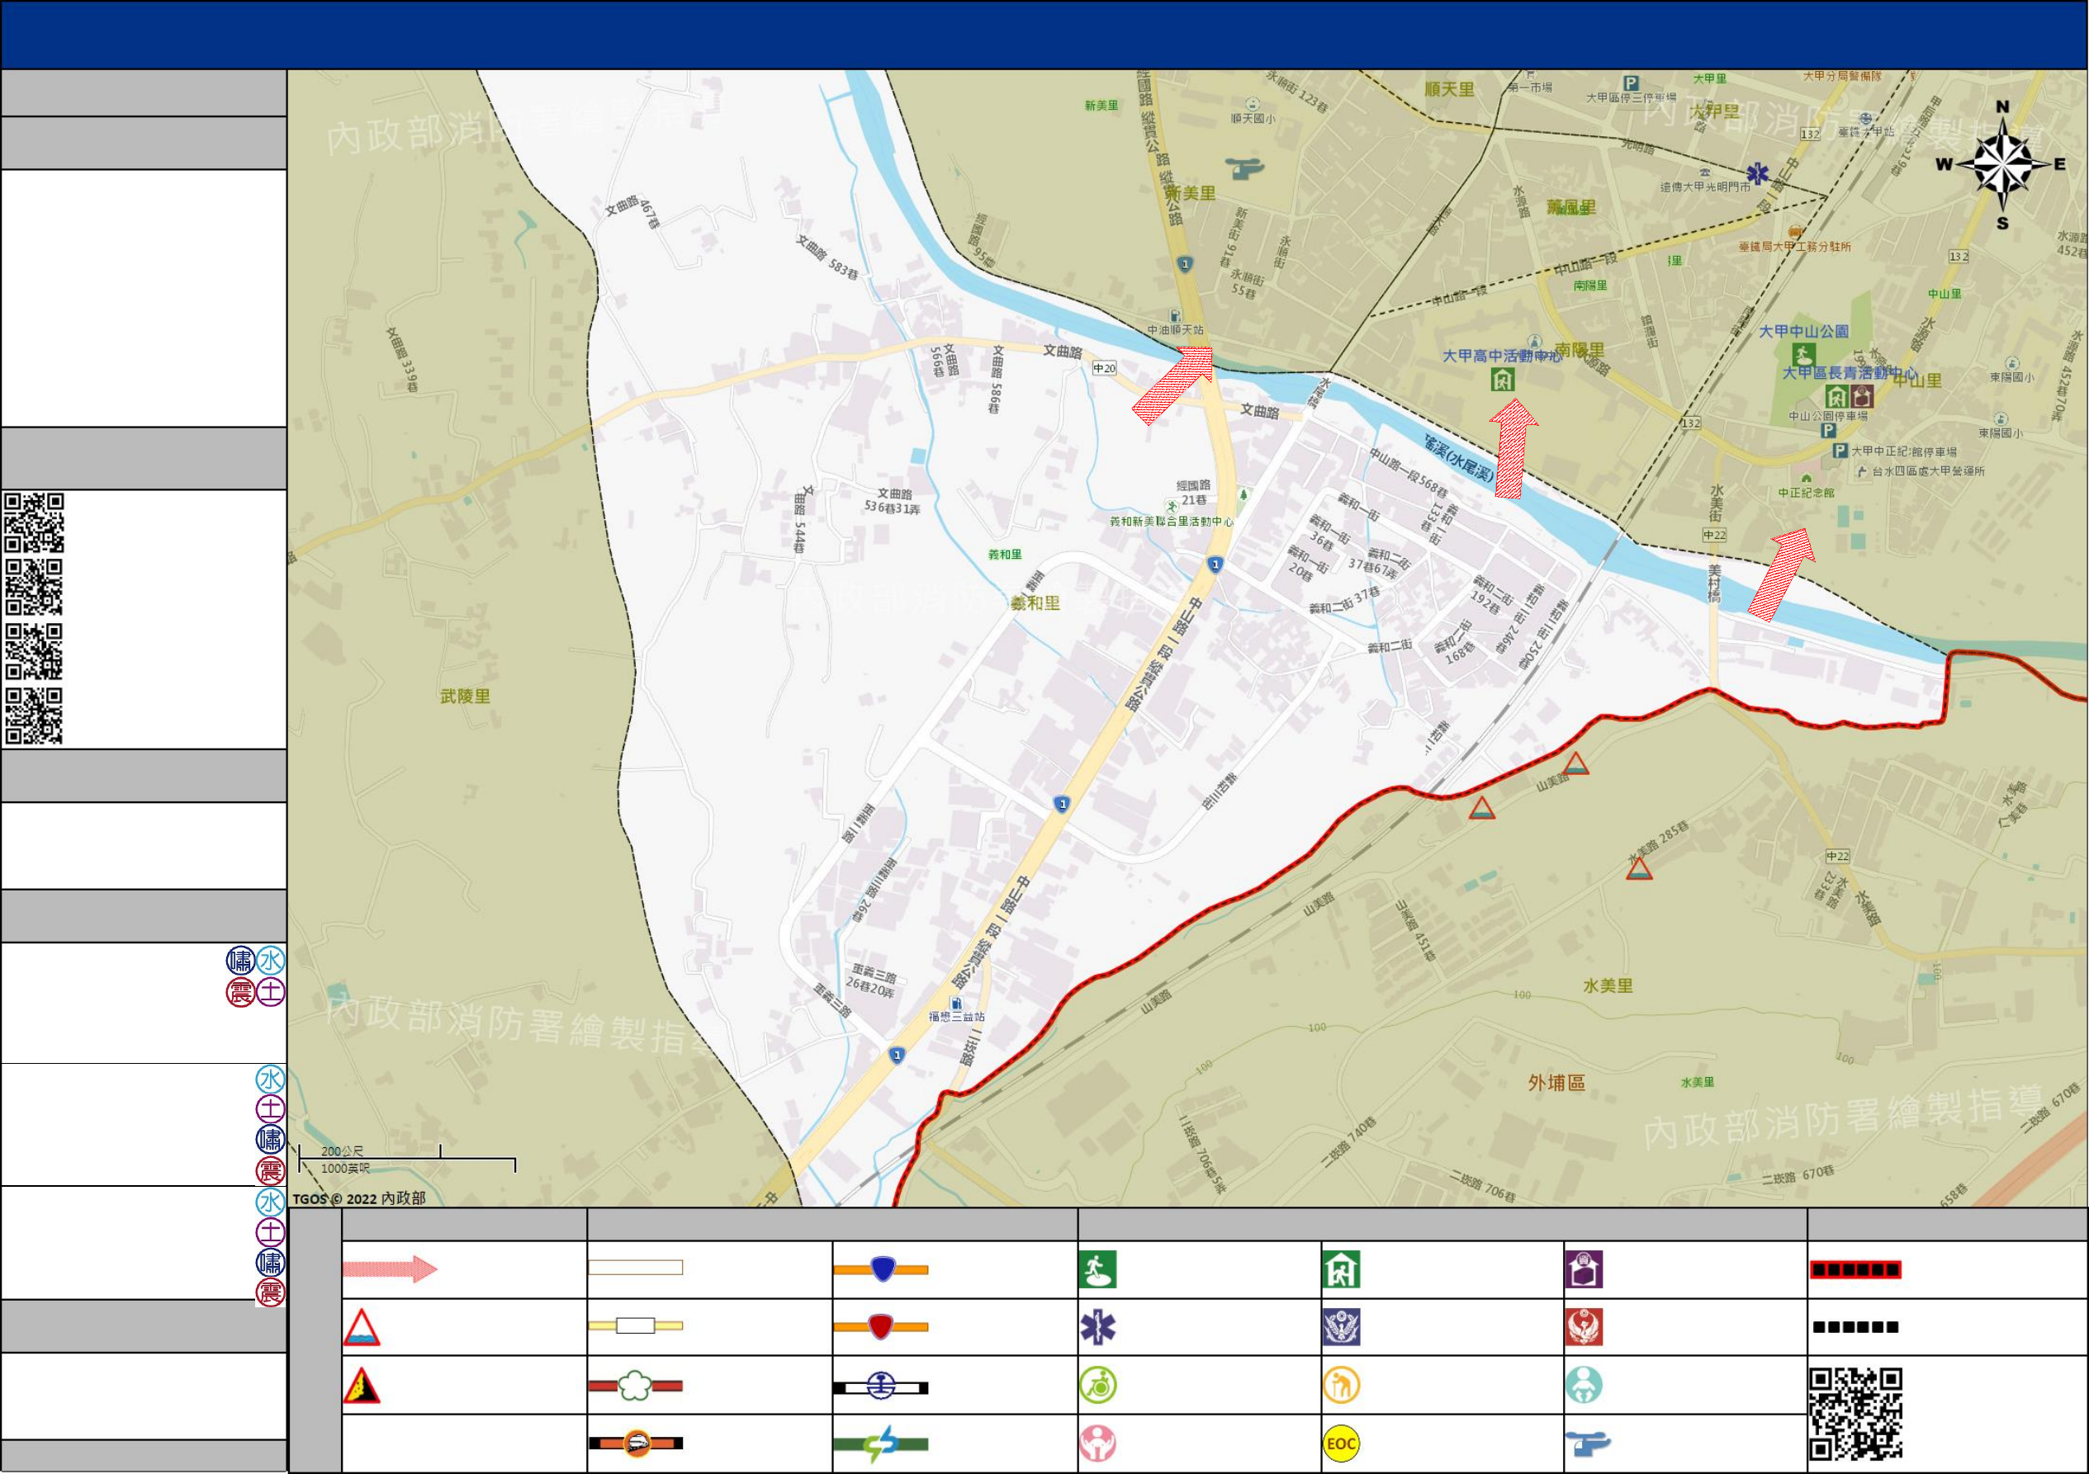Click the 第一市場 label
This screenshot has width=2089, height=1474.
coord(1529,88)
